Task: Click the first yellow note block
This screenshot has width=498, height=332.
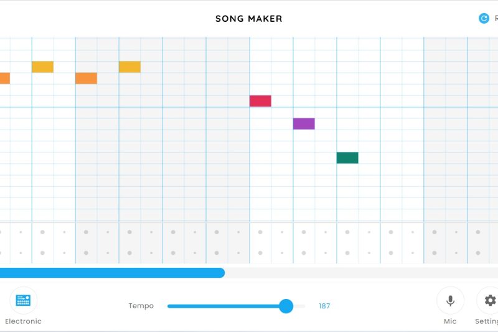Action: (42, 67)
